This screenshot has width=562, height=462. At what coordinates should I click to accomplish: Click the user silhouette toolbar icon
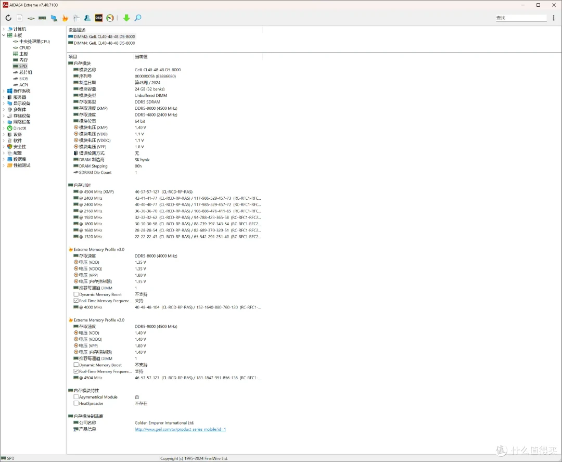click(87, 18)
